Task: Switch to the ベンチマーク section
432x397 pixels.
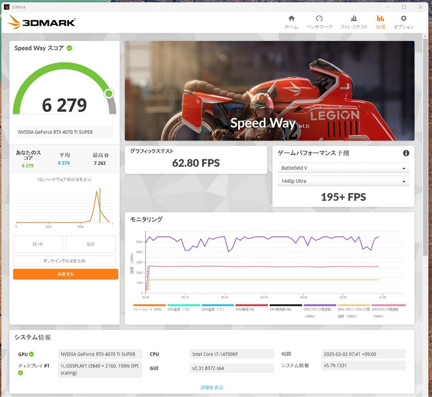Action: [319, 21]
